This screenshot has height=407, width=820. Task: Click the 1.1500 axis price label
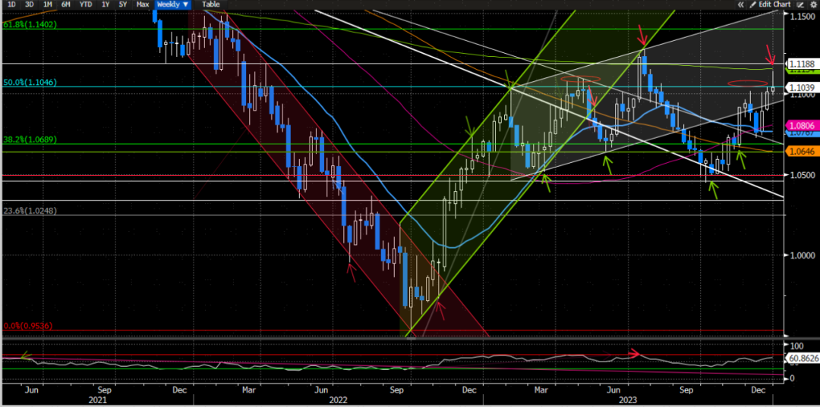point(801,16)
